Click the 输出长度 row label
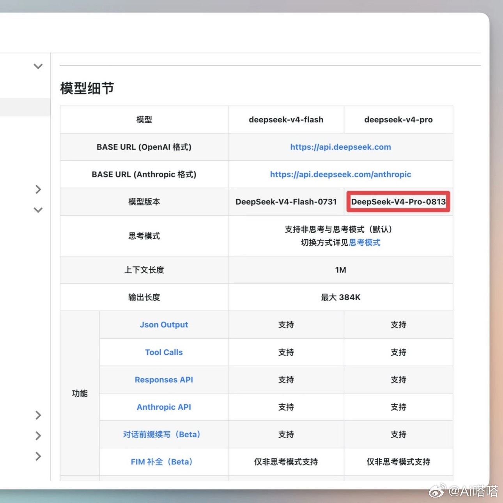Image resolution: width=503 pixels, height=503 pixels. [144, 297]
